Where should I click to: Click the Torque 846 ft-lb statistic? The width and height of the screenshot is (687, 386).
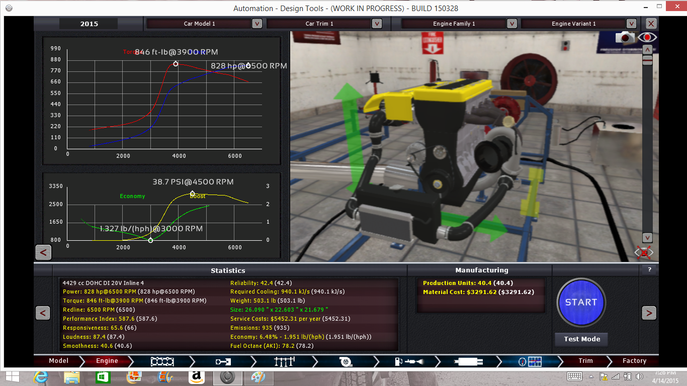[x=134, y=301]
